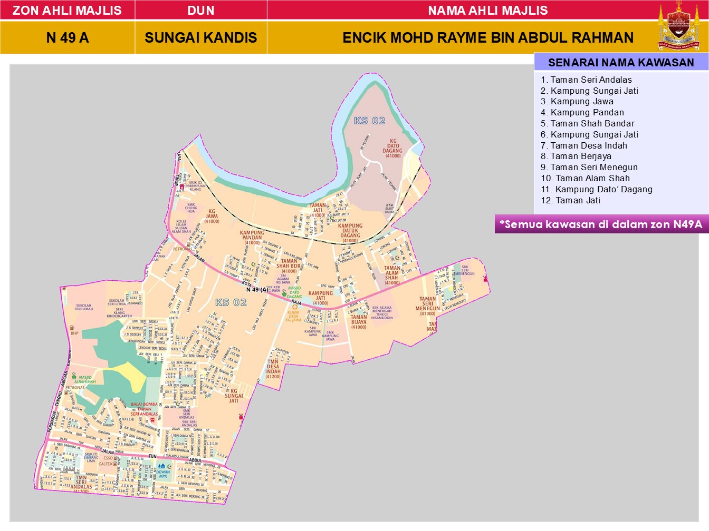Viewport: 709px width, 531px height.
Task: Click the SUNGAI KANDIS cell
Action: (x=200, y=38)
